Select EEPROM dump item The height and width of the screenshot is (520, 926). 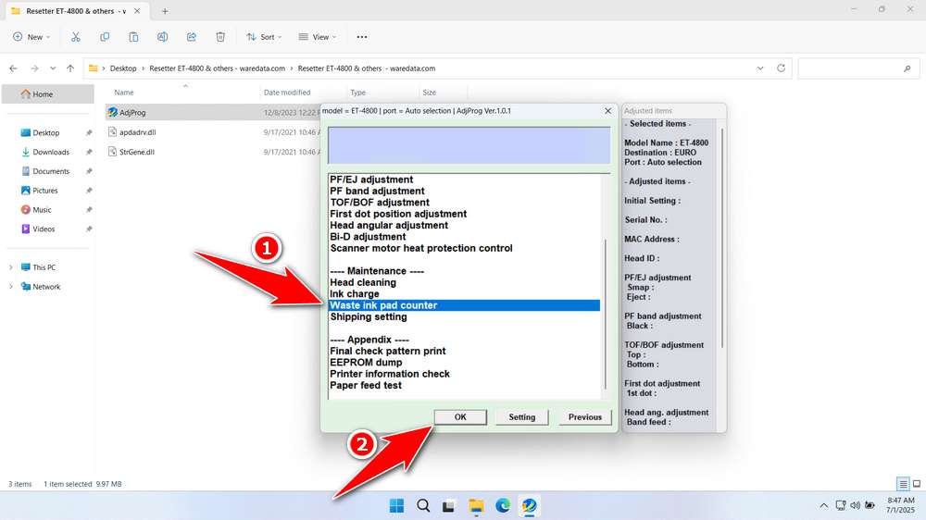pos(366,363)
